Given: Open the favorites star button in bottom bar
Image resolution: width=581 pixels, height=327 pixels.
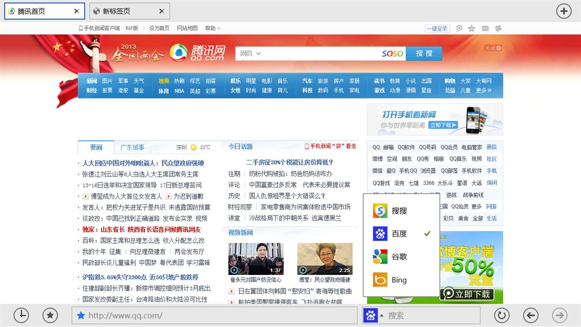Looking at the screenshot, I should [x=50, y=315].
